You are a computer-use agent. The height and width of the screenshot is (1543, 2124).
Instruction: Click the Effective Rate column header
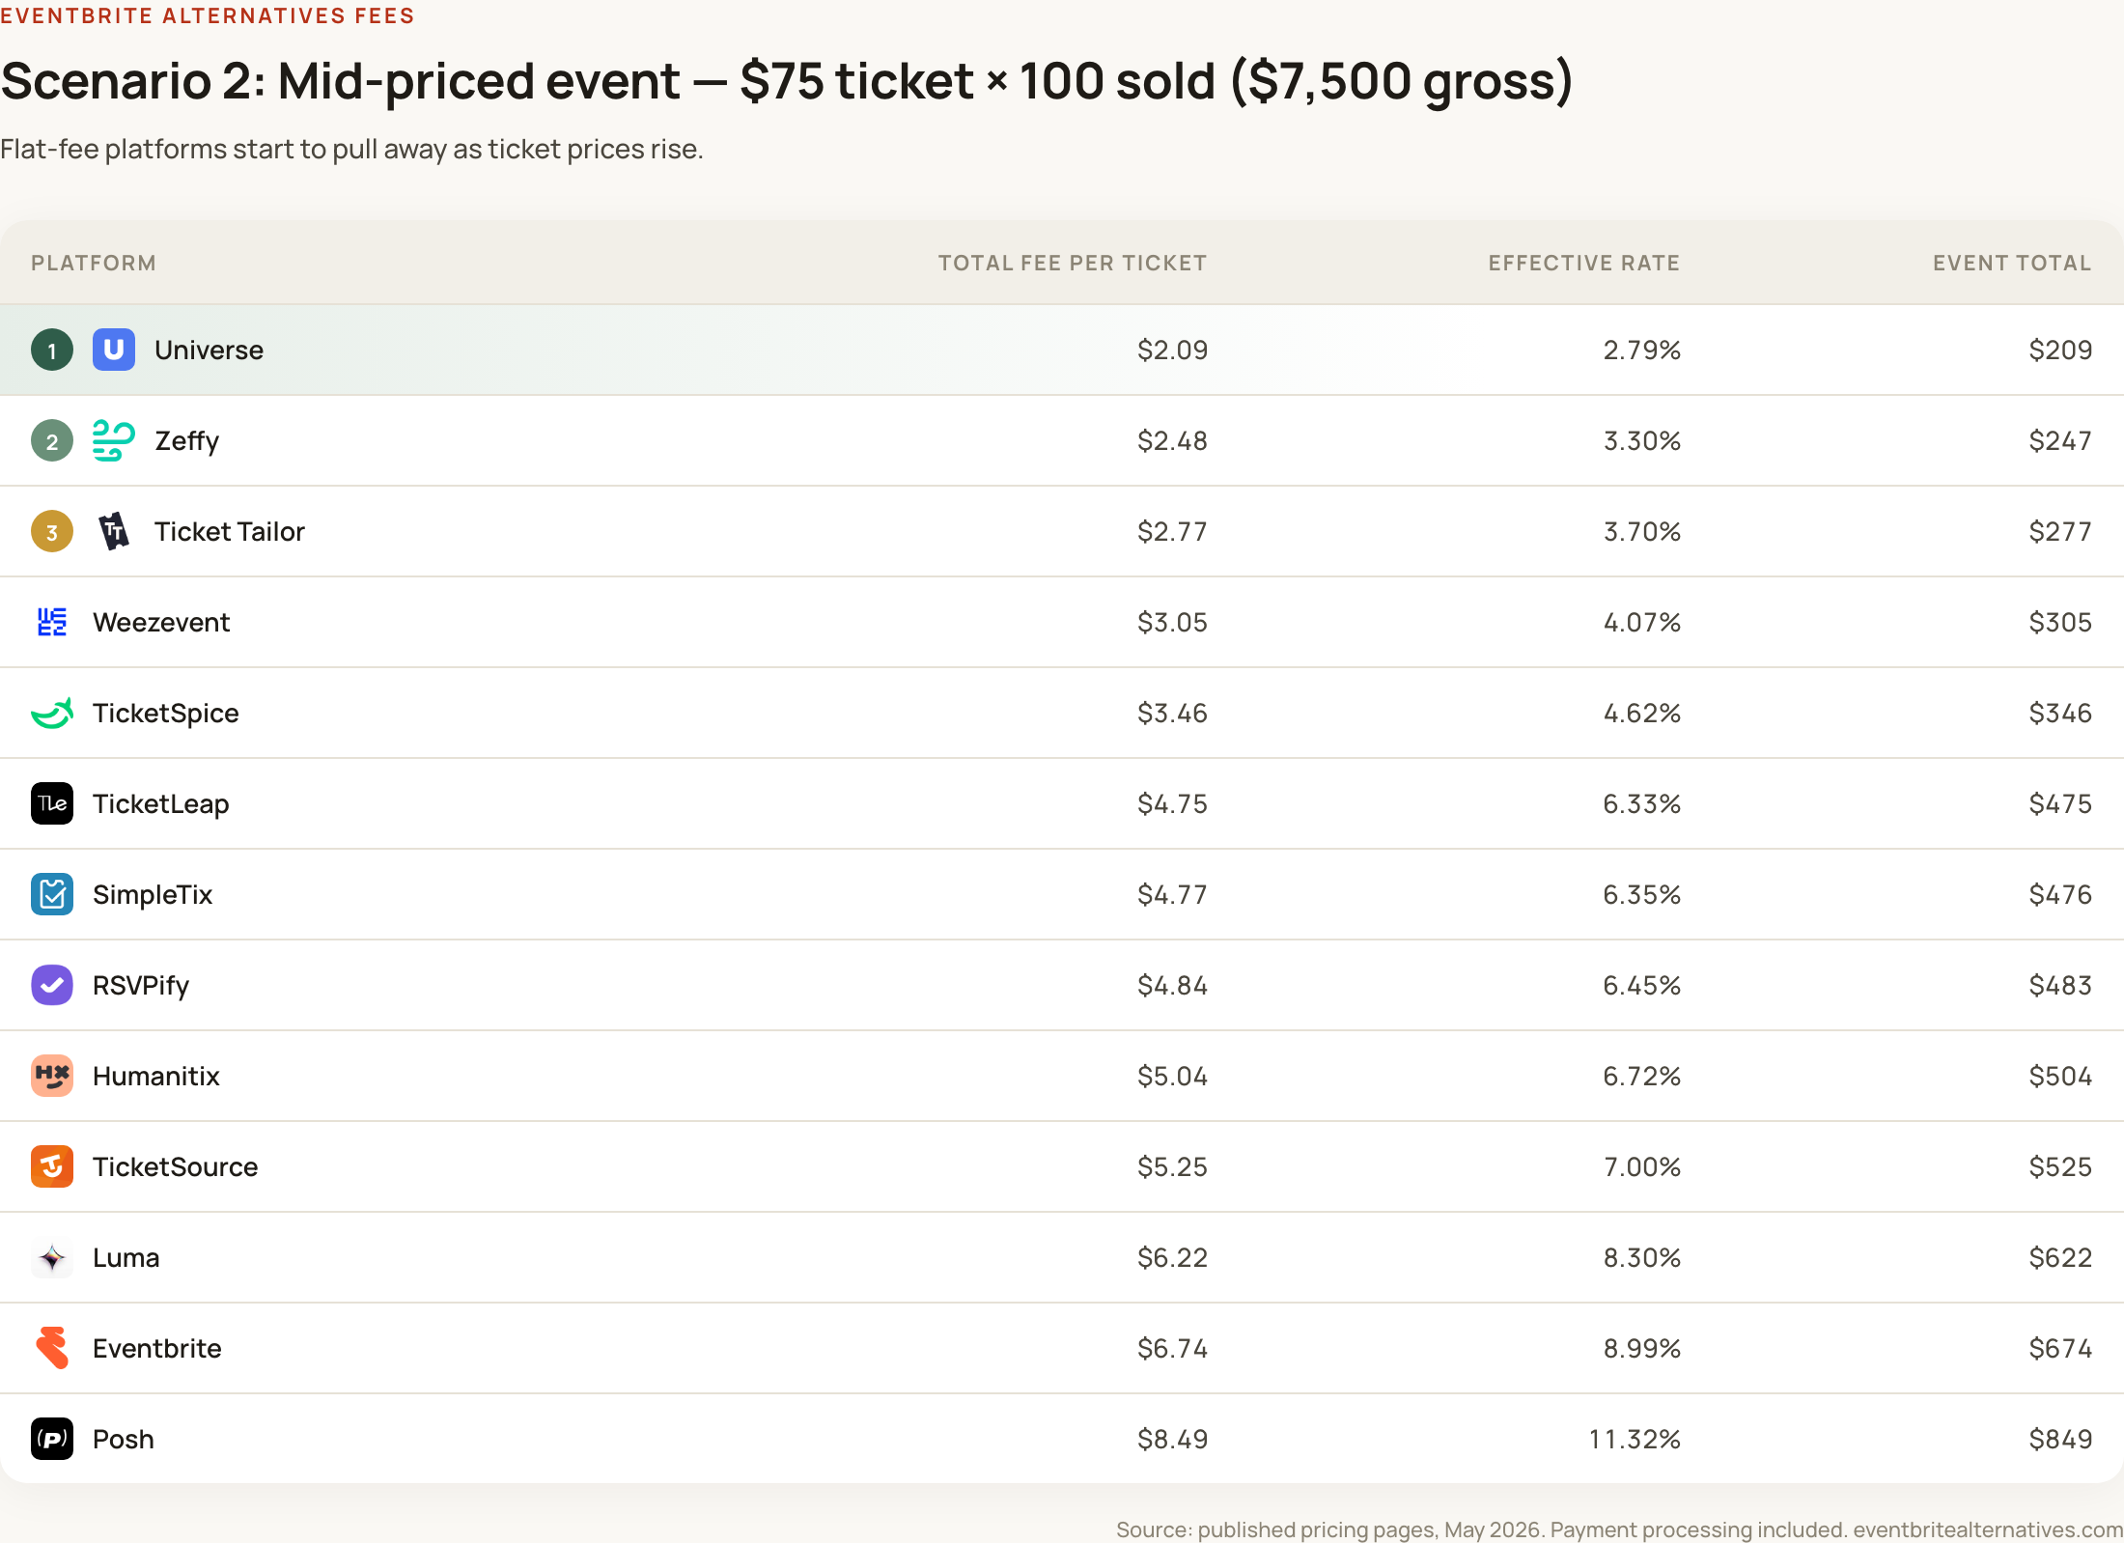click(1584, 263)
